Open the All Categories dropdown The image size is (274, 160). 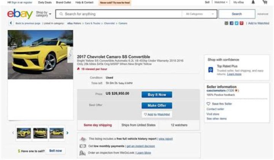pos(199,14)
